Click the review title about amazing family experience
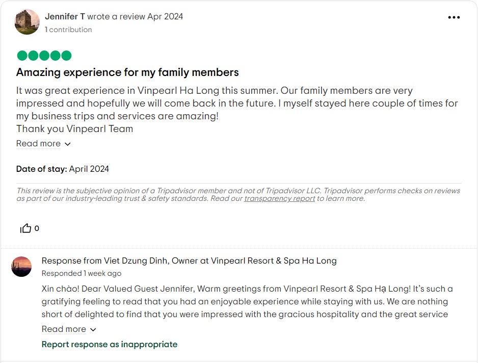Image resolution: width=479 pixels, height=363 pixels. [127, 72]
